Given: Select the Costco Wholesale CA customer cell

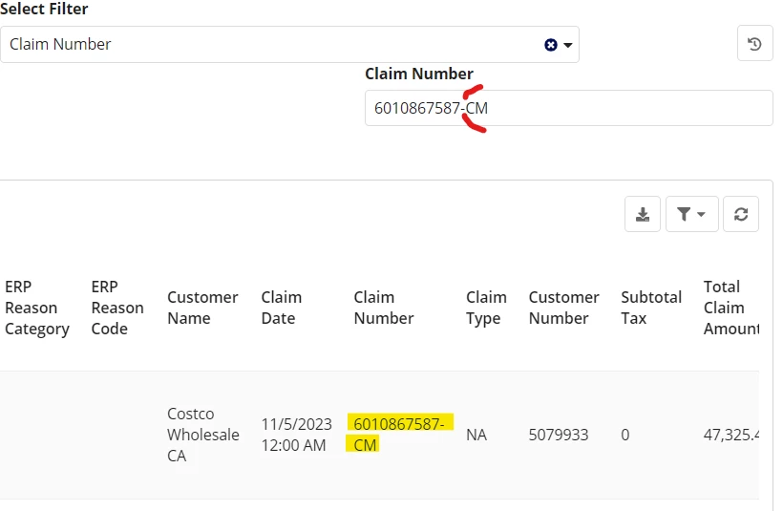Looking at the screenshot, I should (202, 435).
